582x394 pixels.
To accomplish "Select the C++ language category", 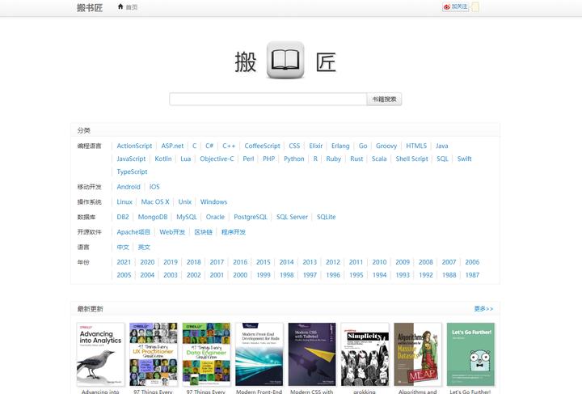I will 229,146.
